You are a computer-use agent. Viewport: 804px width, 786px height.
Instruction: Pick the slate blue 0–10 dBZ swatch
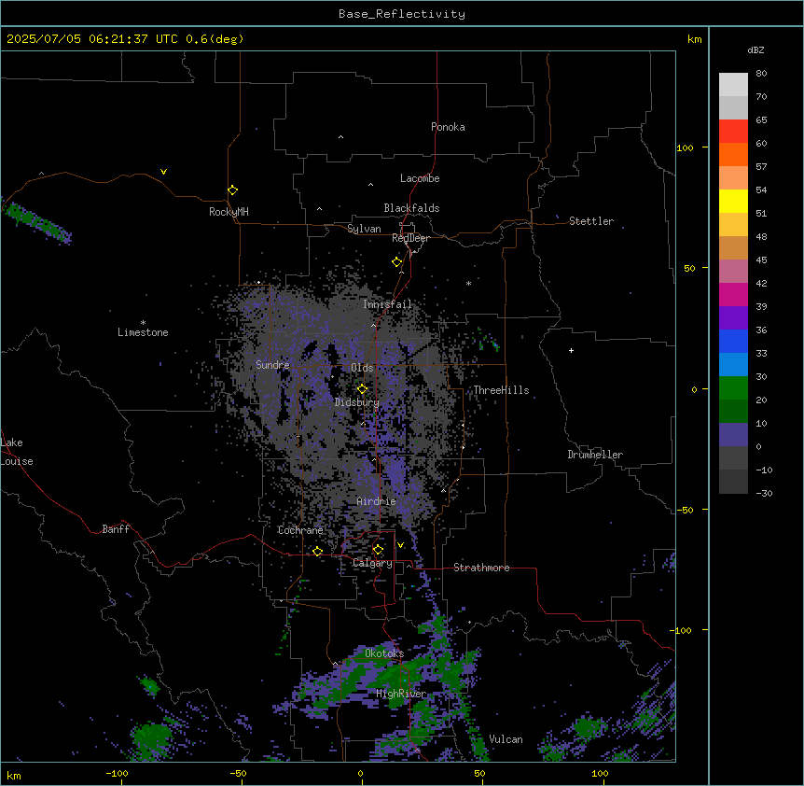(733, 435)
